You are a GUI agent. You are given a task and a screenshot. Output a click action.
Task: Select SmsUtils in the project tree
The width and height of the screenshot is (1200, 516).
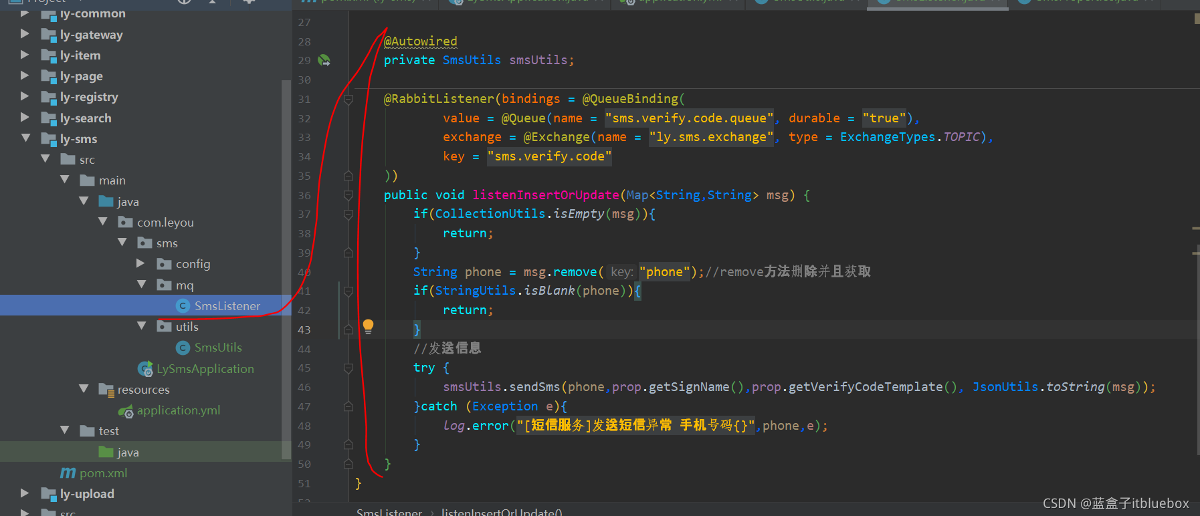coord(218,348)
